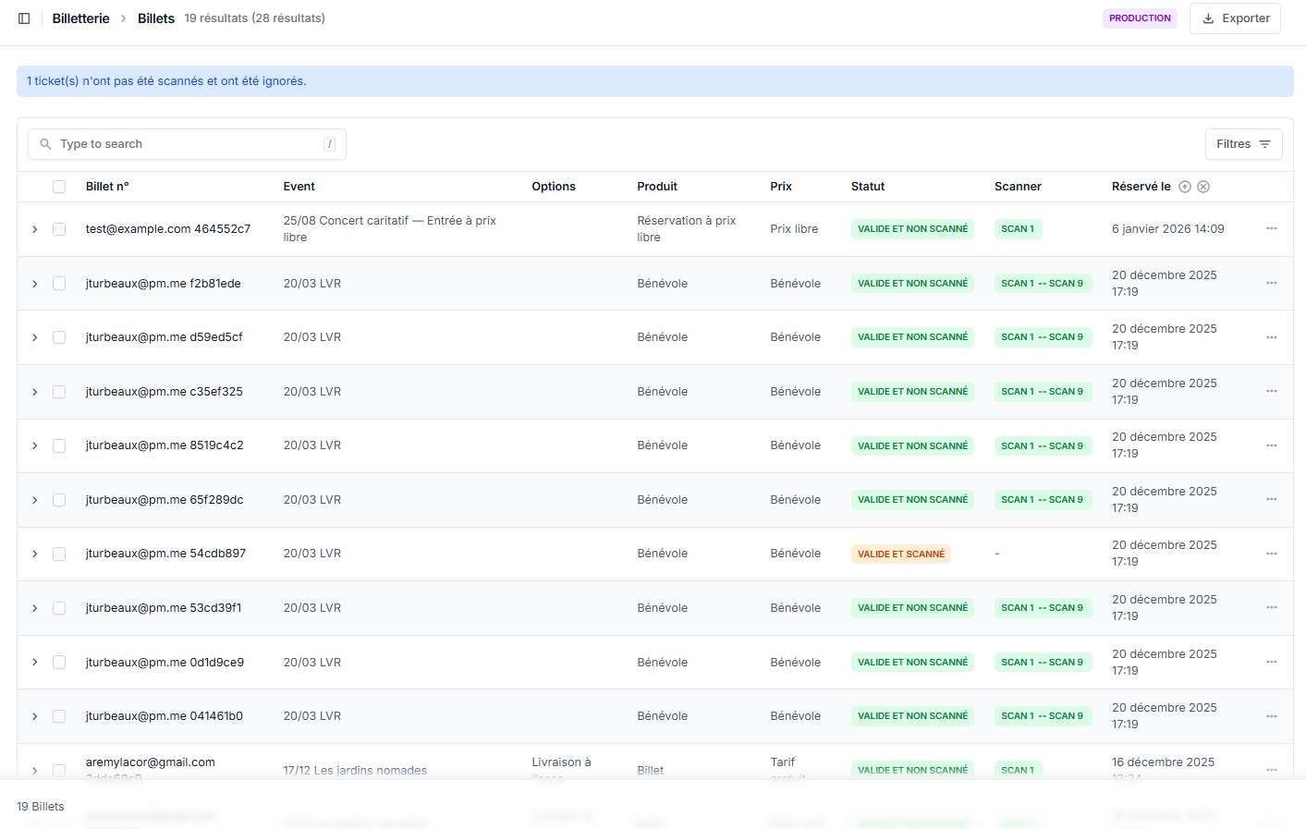
Task: Click the Exporter button
Action: coord(1235,18)
